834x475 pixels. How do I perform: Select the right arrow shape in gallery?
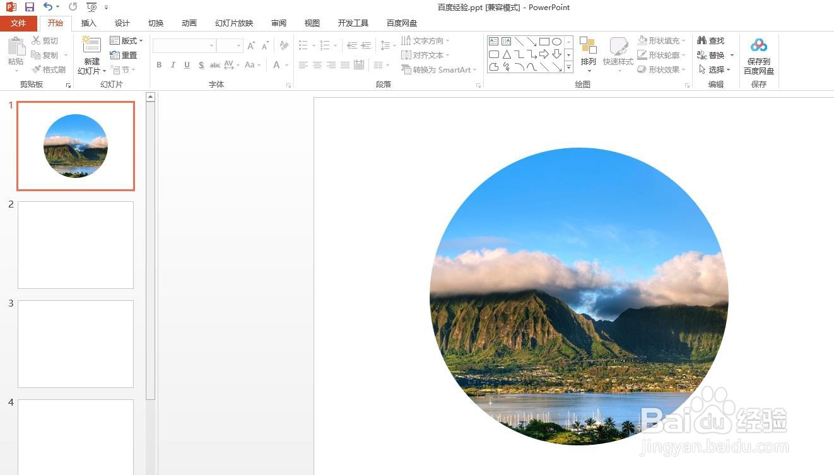(544, 54)
